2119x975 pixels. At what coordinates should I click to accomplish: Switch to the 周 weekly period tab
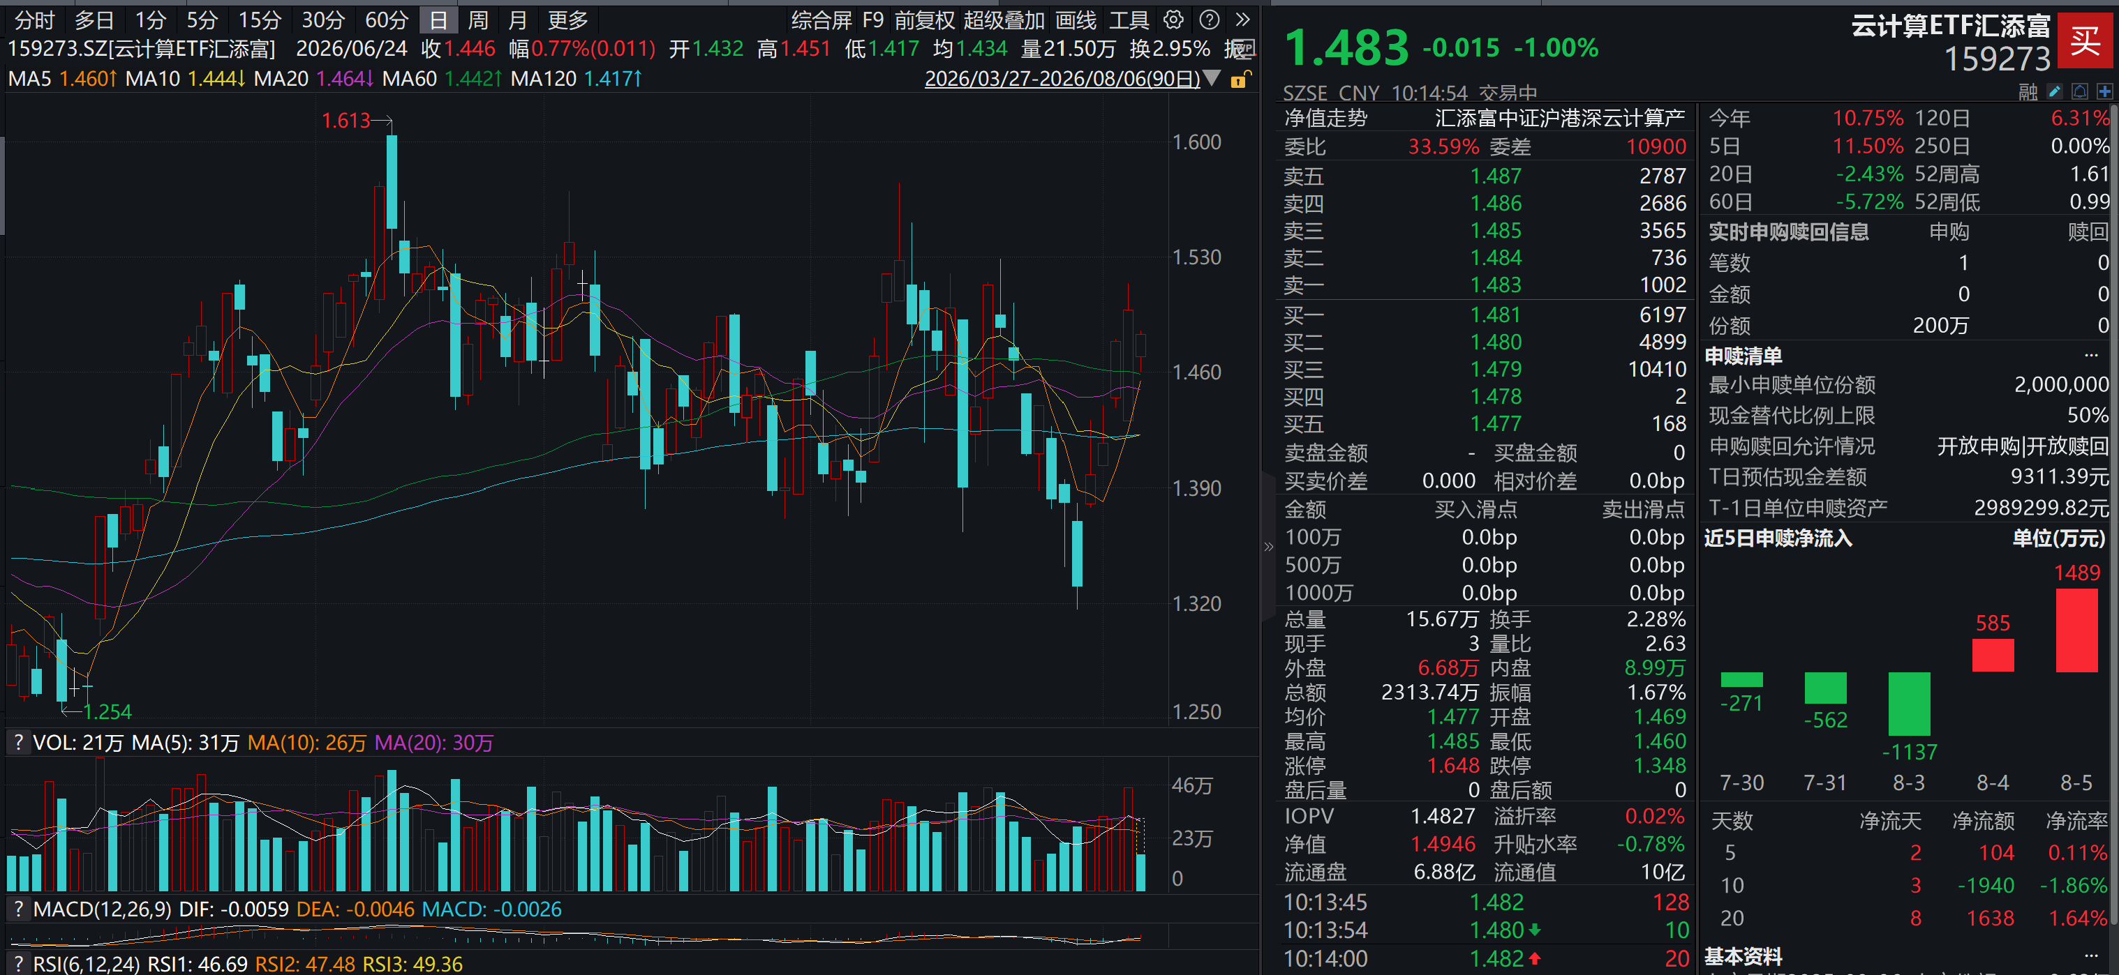click(x=478, y=20)
